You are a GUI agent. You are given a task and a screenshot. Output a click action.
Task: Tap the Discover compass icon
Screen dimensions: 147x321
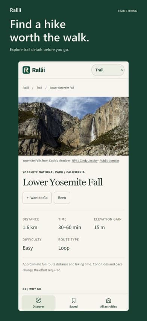(38, 300)
